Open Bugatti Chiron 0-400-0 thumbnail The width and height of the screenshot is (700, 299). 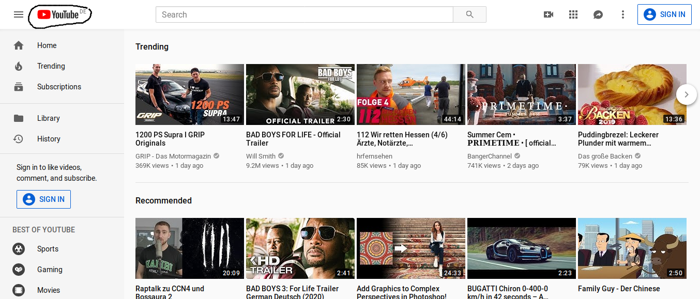[x=522, y=248]
